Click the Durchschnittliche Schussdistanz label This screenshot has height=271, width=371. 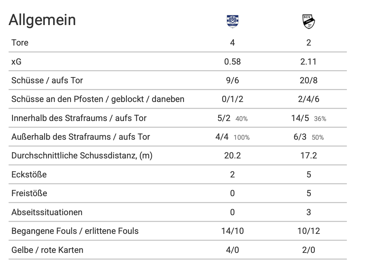pyautogui.click(x=82, y=156)
